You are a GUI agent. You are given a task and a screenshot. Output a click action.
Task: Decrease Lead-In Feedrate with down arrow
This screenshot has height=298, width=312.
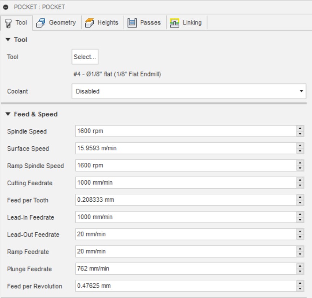300,220
